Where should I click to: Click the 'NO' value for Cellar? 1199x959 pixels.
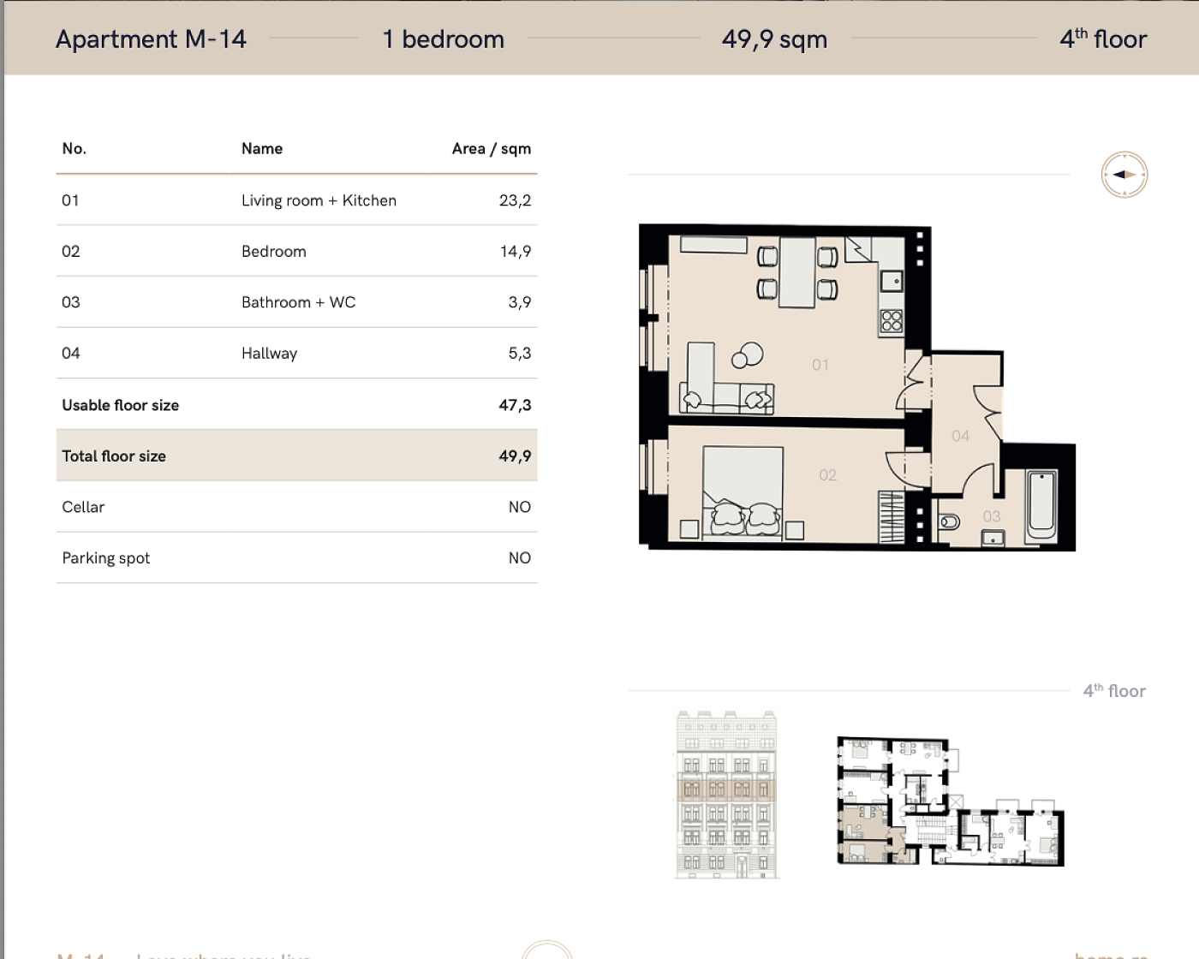(520, 507)
